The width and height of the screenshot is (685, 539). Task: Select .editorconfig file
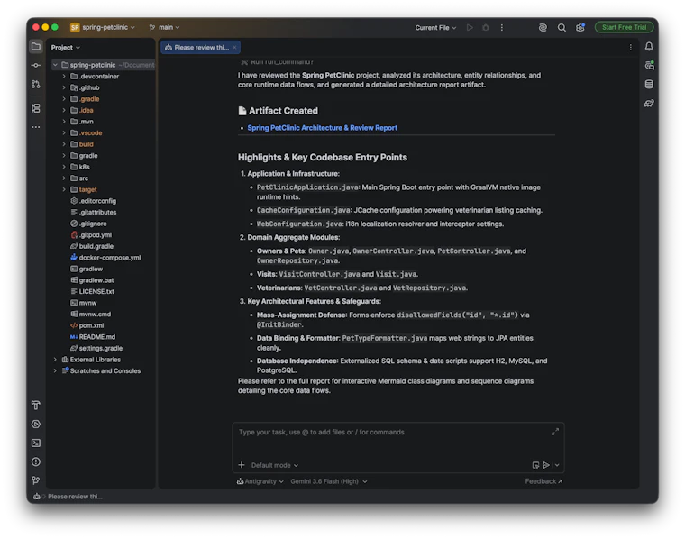point(97,201)
